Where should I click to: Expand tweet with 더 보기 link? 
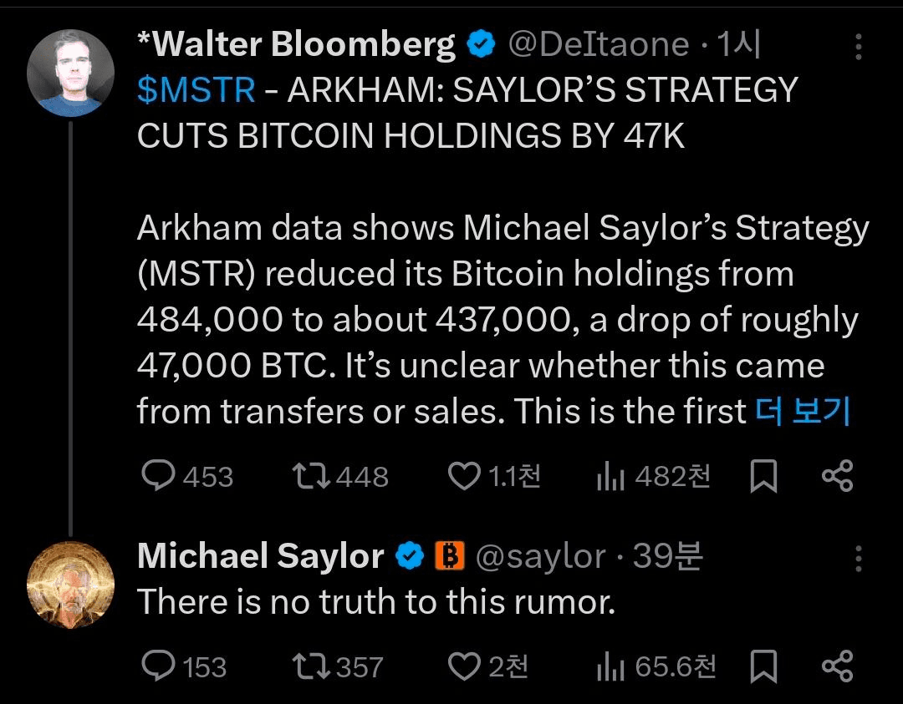[x=802, y=411]
